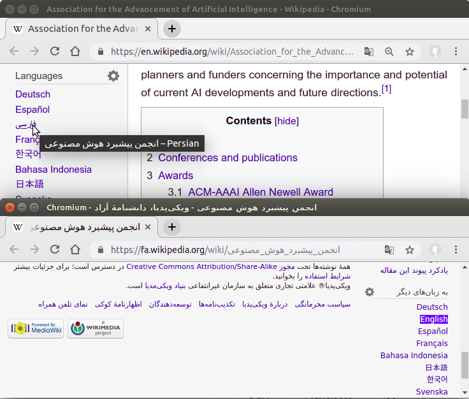
Task: Open translate icon in Persian Wikipedia window
Action: click(389, 250)
